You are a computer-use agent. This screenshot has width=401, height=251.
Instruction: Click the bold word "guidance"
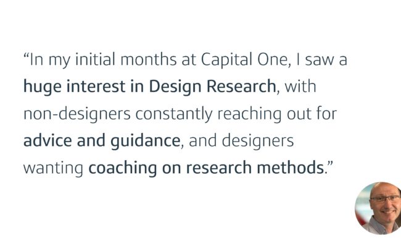click(x=145, y=141)
